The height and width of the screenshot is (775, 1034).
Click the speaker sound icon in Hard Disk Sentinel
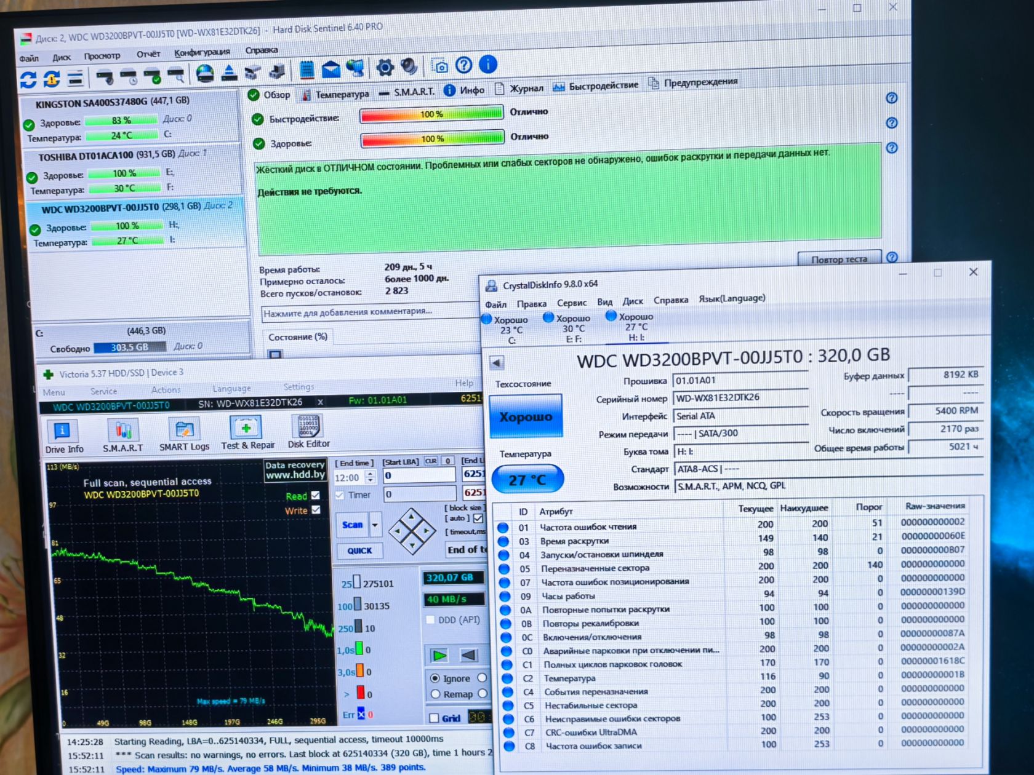pos(409,66)
